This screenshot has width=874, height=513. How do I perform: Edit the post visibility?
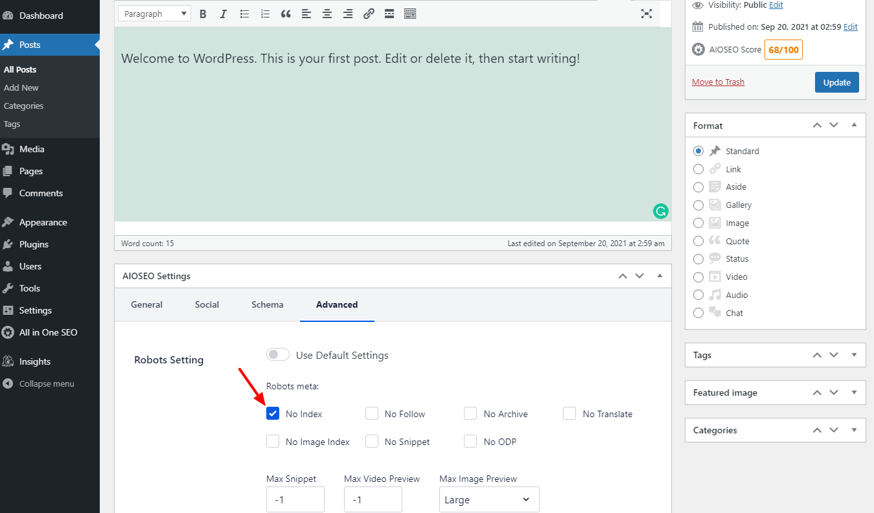[776, 5]
